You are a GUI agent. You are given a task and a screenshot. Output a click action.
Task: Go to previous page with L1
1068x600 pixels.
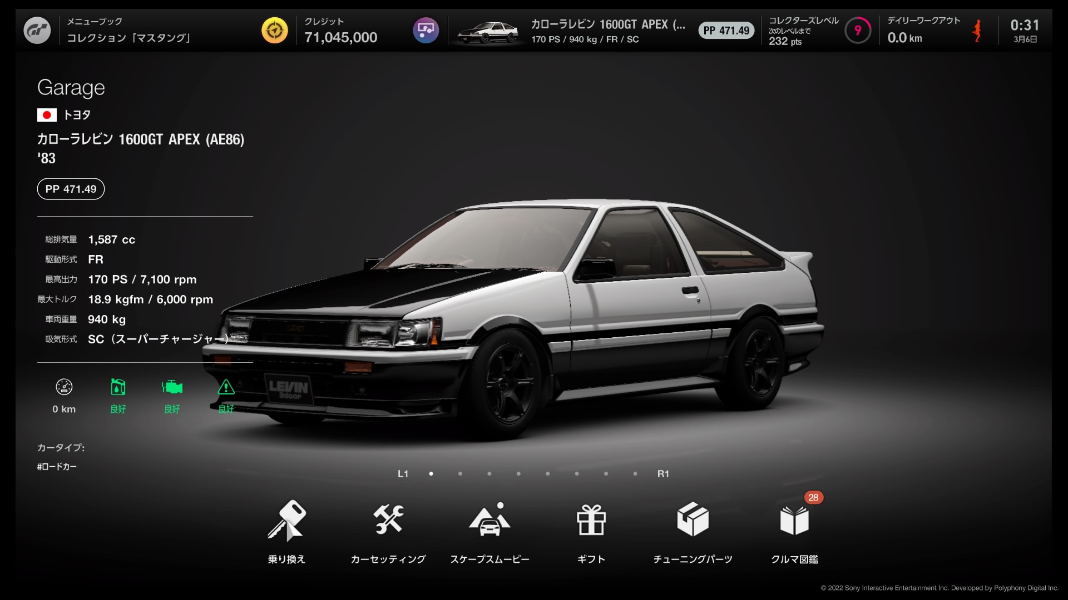coord(403,474)
